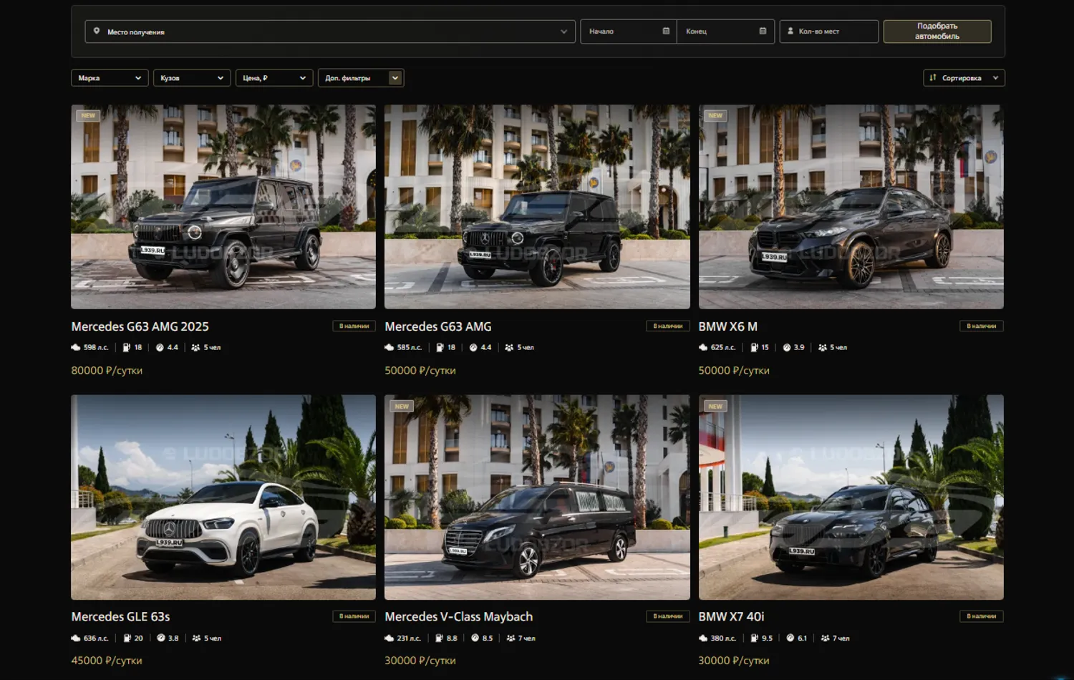This screenshot has width=1074, height=680.
Task: Open the Место получения pickup location dropdown
Action: [x=330, y=31]
